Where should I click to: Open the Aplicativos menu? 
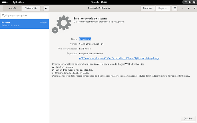[x=18, y=2]
